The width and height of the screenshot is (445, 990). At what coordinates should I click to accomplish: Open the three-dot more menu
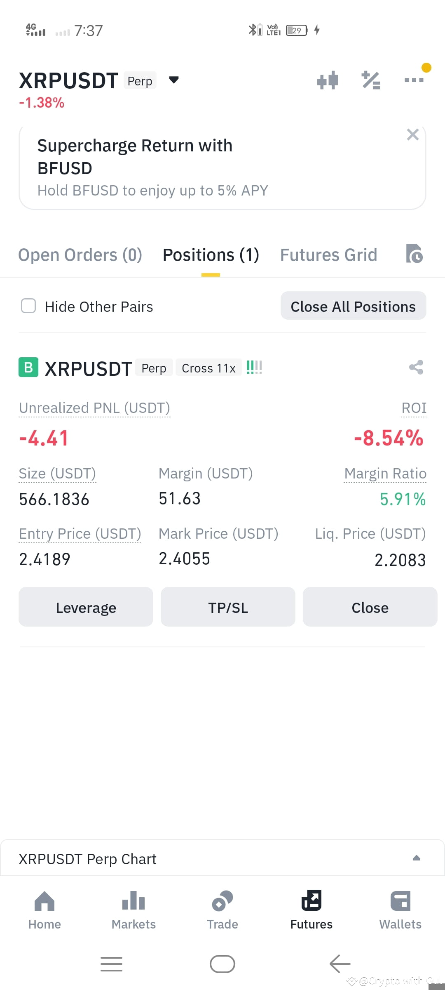point(414,80)
